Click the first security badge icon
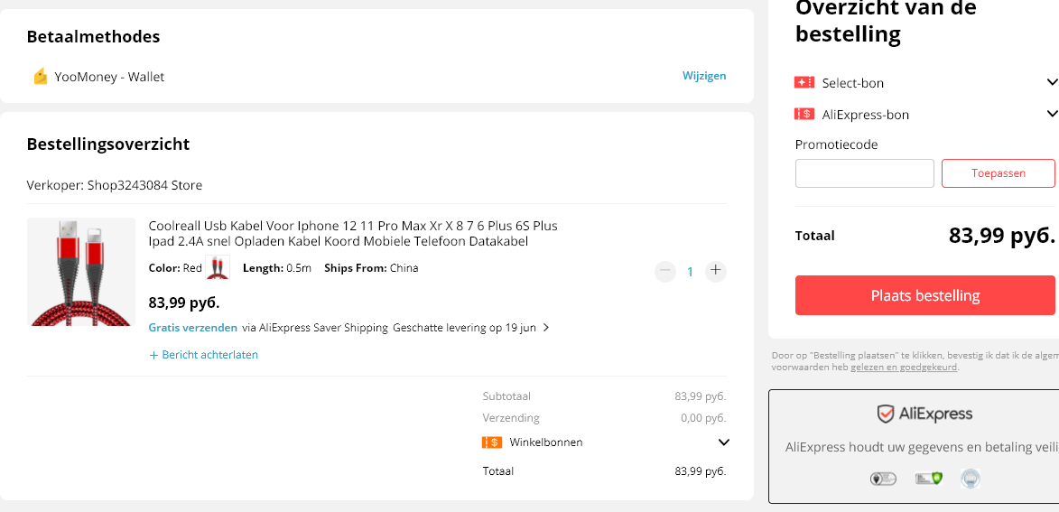The height and width of the screenshot is (512, 1059). 883,479
